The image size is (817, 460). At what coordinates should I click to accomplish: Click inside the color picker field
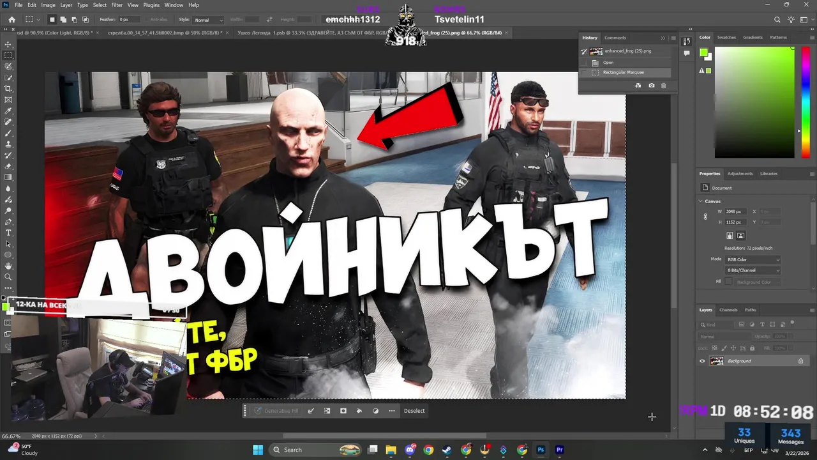coord(754,102)
